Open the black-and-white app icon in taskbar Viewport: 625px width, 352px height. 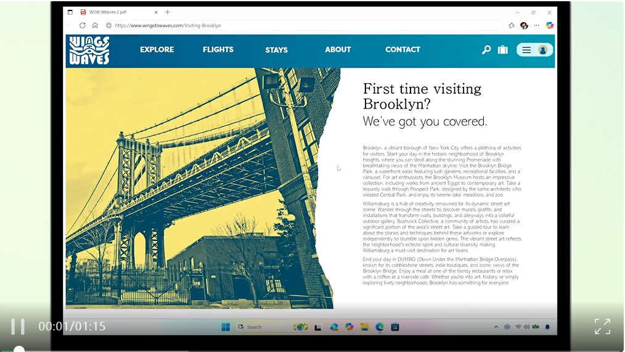(317, 327)
